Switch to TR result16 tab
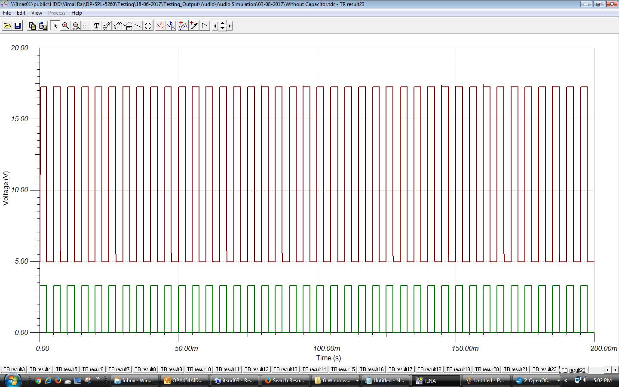 click(372, 369)
